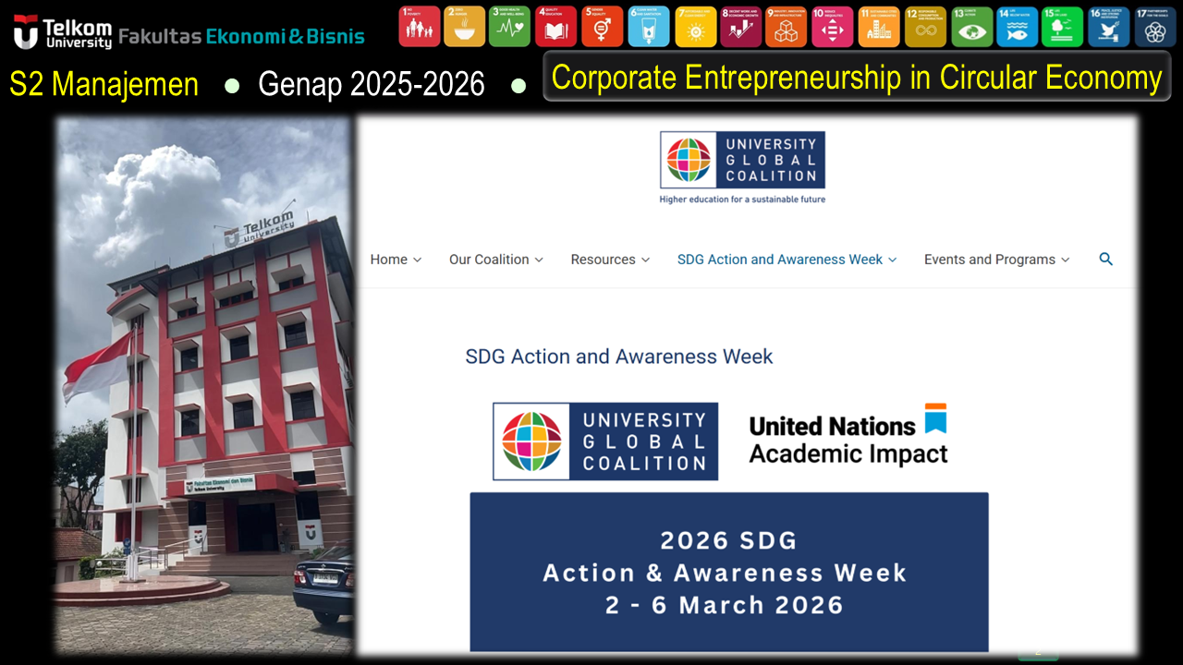Open search with the magnifying glass icon
Screen dimensions: 1183x665
(x=1105, y=260)
